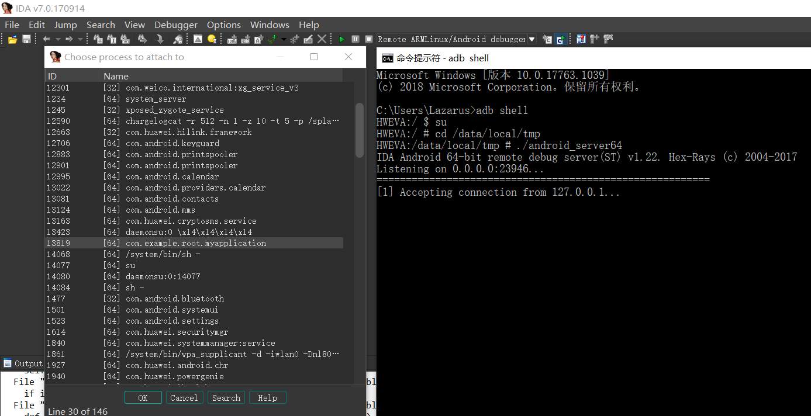
Task: Click the Add Breakpoint toolbar icon
Action: point(596,39)
